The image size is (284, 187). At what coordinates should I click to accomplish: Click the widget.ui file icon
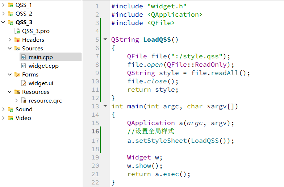coord(24,83)
